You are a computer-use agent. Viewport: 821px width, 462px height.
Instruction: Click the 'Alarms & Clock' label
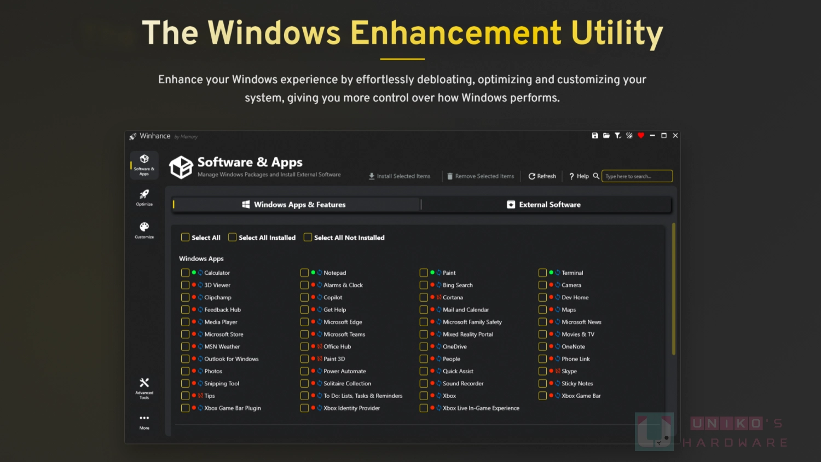point(343,285)
